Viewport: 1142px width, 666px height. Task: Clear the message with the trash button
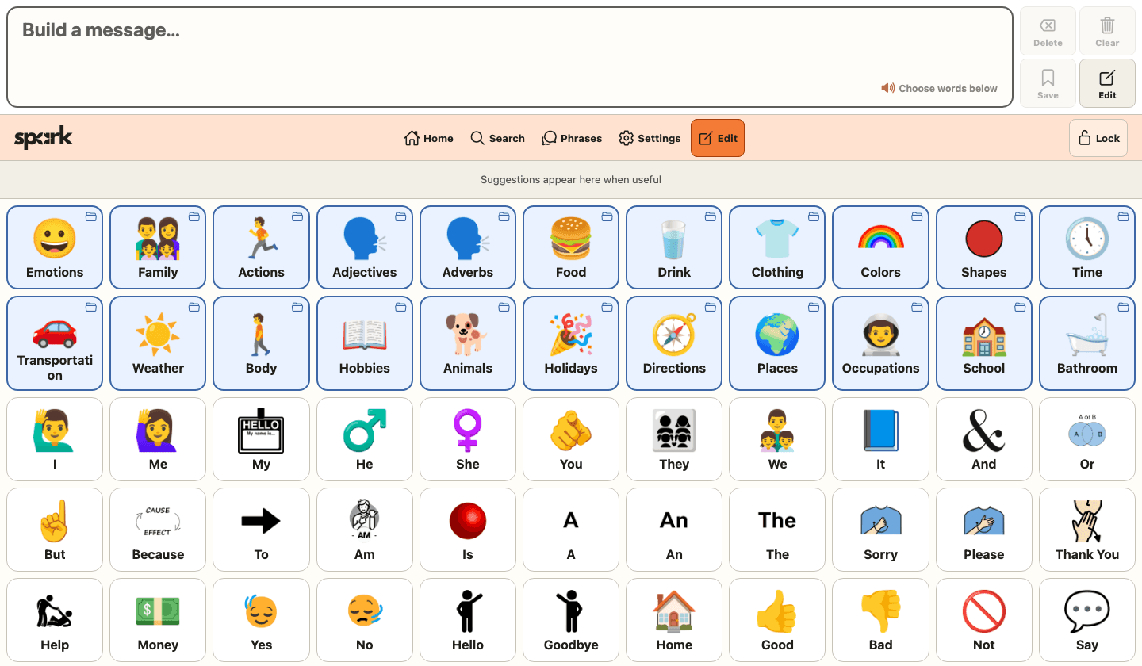[1107, 31]
